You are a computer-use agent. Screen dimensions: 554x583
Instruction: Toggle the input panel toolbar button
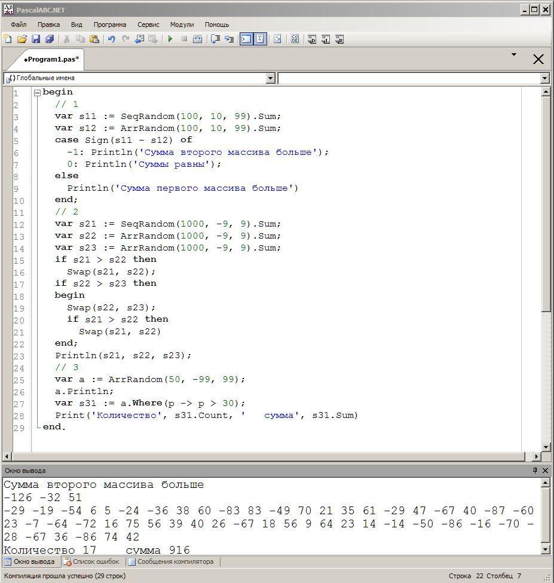[260, 39]
